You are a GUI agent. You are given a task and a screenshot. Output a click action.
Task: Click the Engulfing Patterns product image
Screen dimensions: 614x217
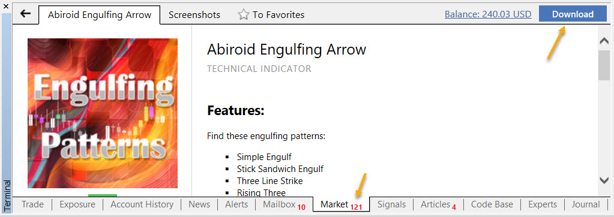click(103, 113)
